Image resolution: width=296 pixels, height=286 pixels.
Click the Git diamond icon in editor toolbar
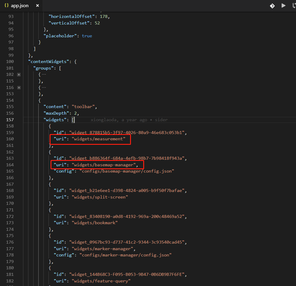[x=272, y=6]
